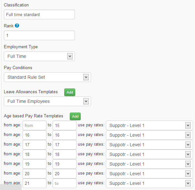
Task: Click the Rank help question mark icon
Action: coord(17,26)
